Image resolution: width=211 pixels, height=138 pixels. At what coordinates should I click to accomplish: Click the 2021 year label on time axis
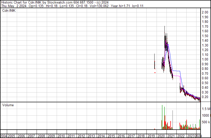171,136
